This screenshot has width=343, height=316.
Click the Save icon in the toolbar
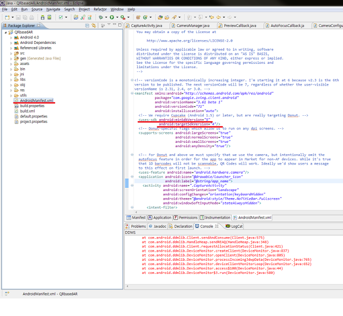click(18, 17)
